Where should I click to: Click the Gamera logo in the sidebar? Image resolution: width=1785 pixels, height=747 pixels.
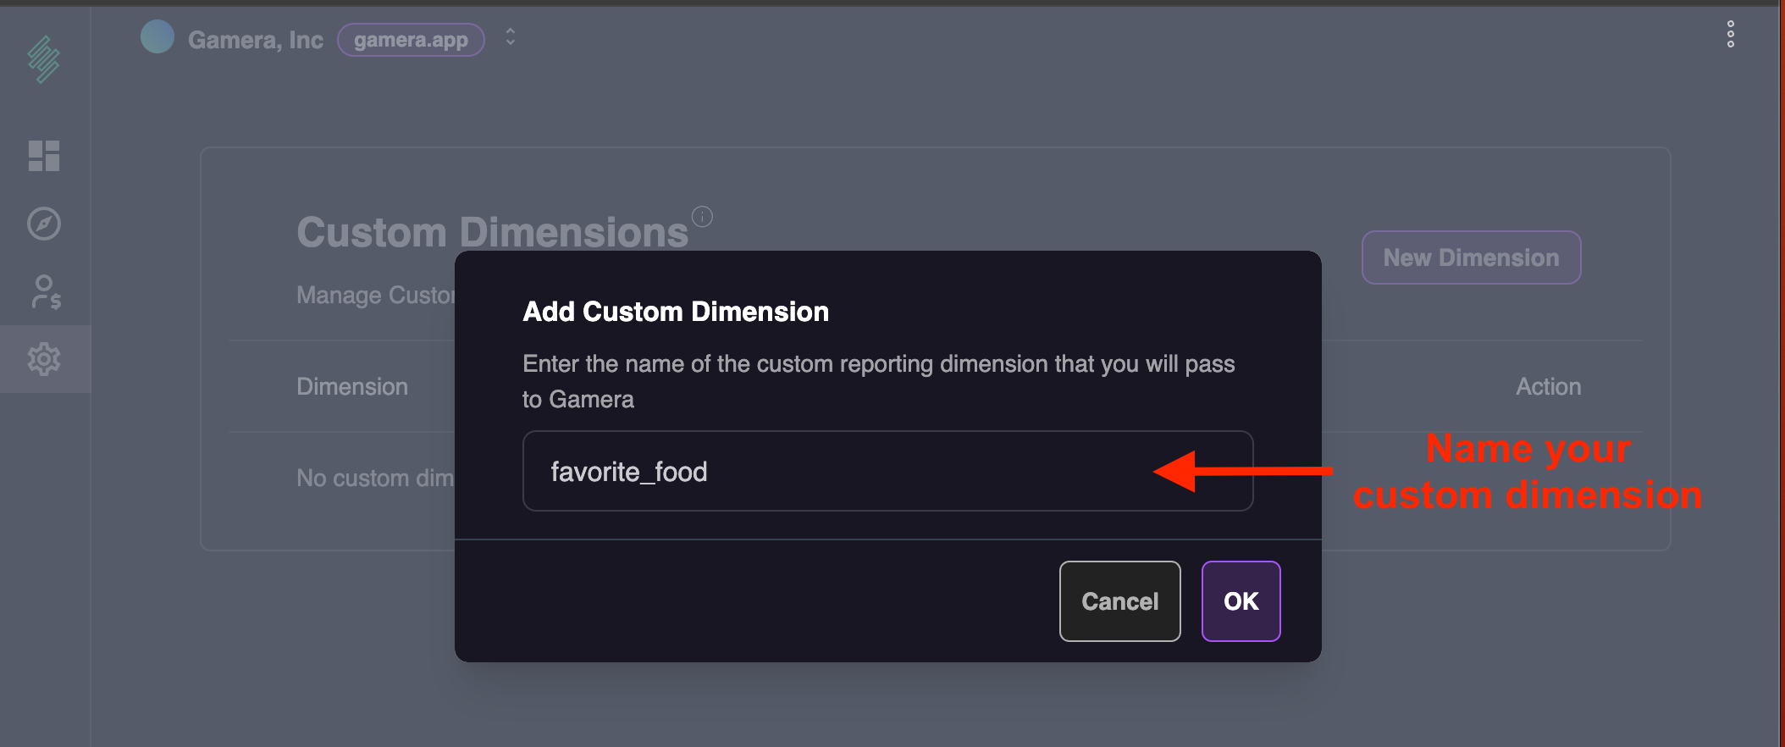pos(44,59)
